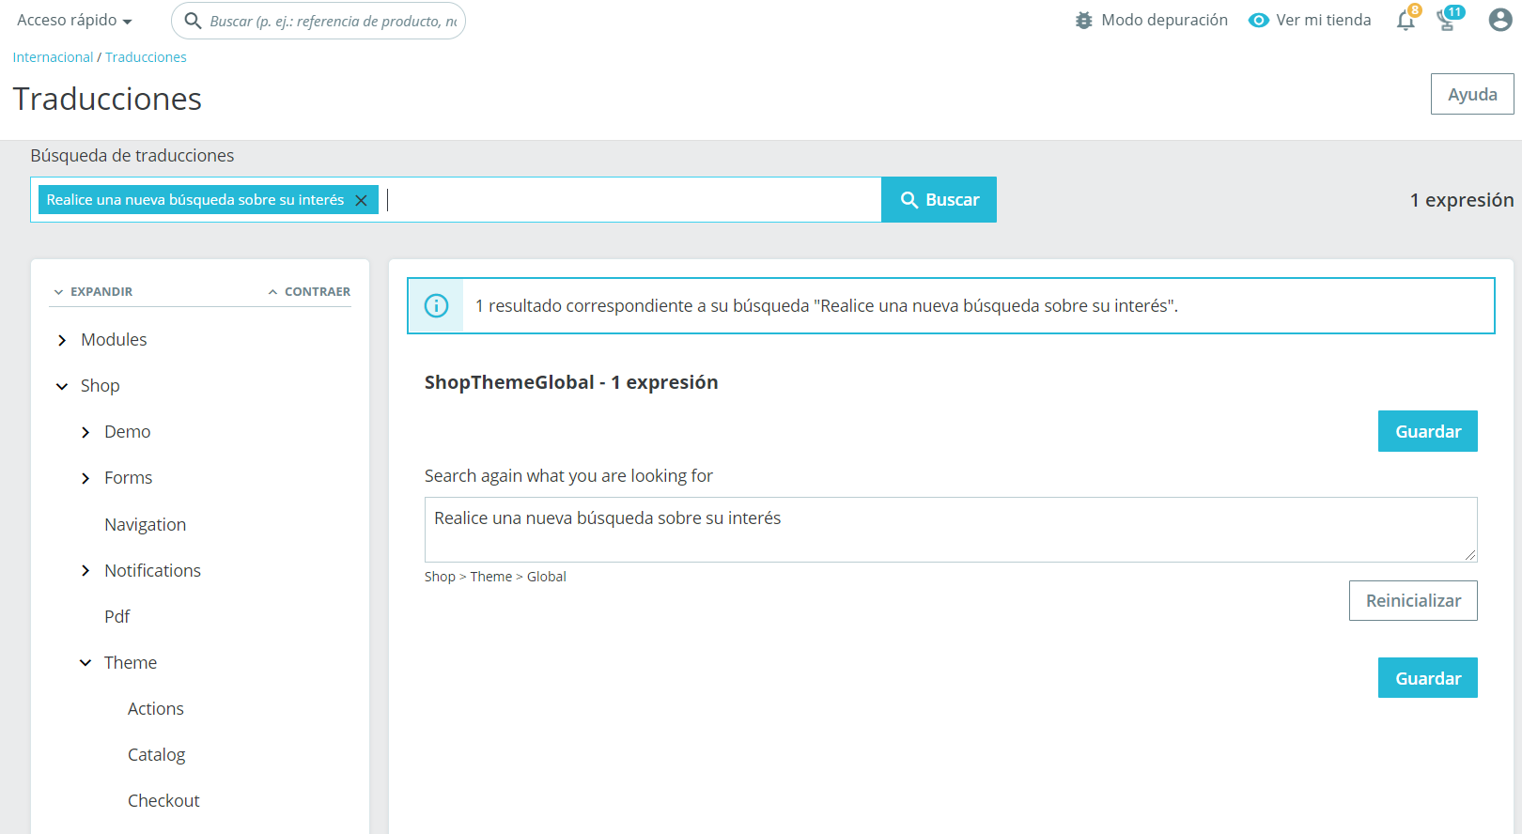
Task: Remove the search tag with its X icon
Action: [361, 200]
